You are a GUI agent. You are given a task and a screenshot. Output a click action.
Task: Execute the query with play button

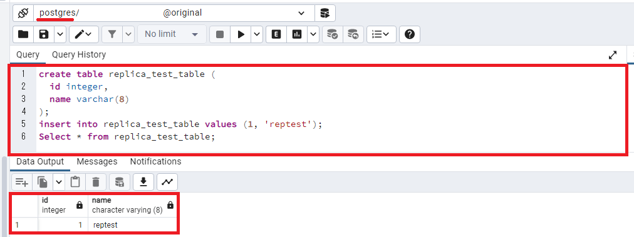[x=241, y=34]
